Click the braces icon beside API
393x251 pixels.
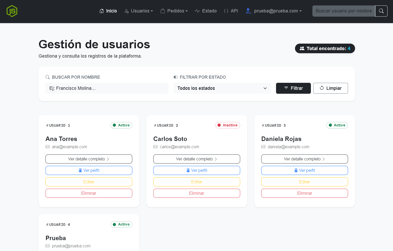coord(226,11)
